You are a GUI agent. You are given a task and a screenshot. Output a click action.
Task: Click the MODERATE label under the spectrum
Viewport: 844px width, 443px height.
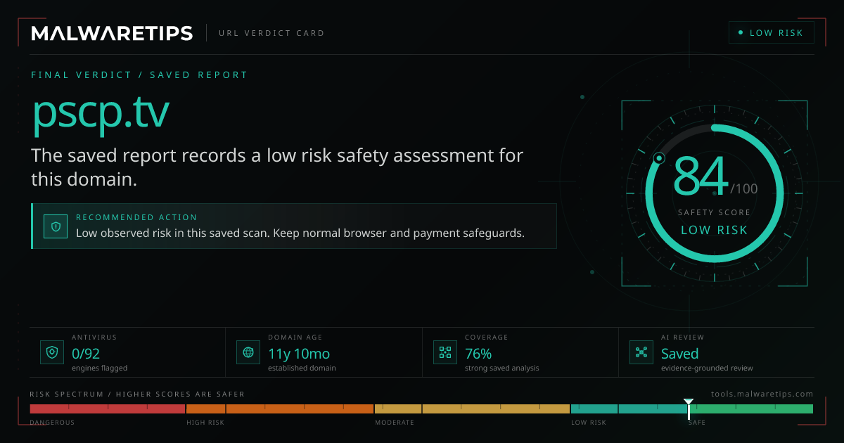pos(395,423)
